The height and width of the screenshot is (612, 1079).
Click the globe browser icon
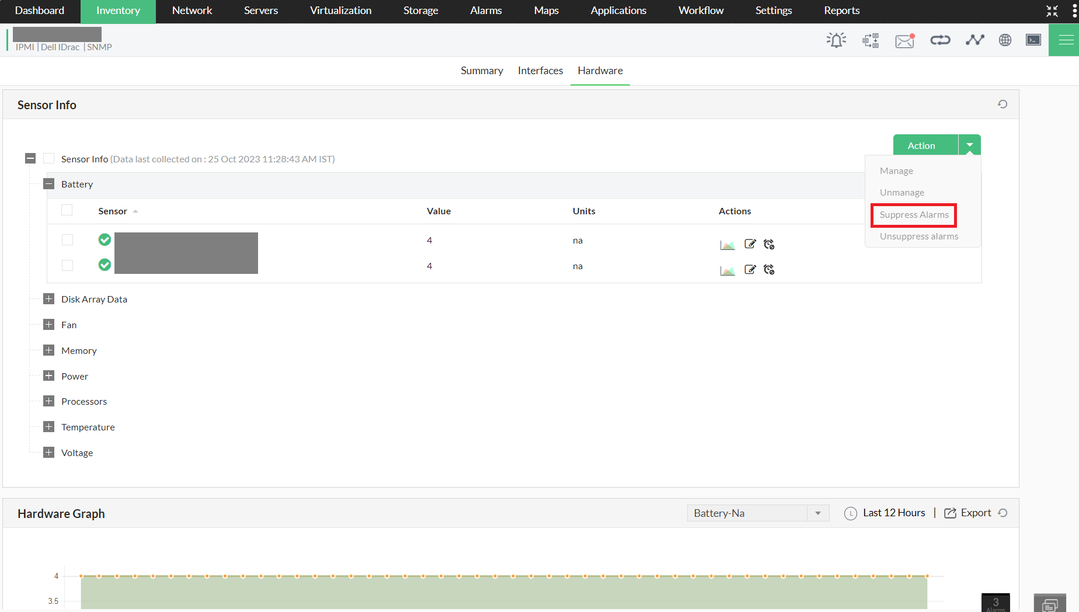[1005, 40]
